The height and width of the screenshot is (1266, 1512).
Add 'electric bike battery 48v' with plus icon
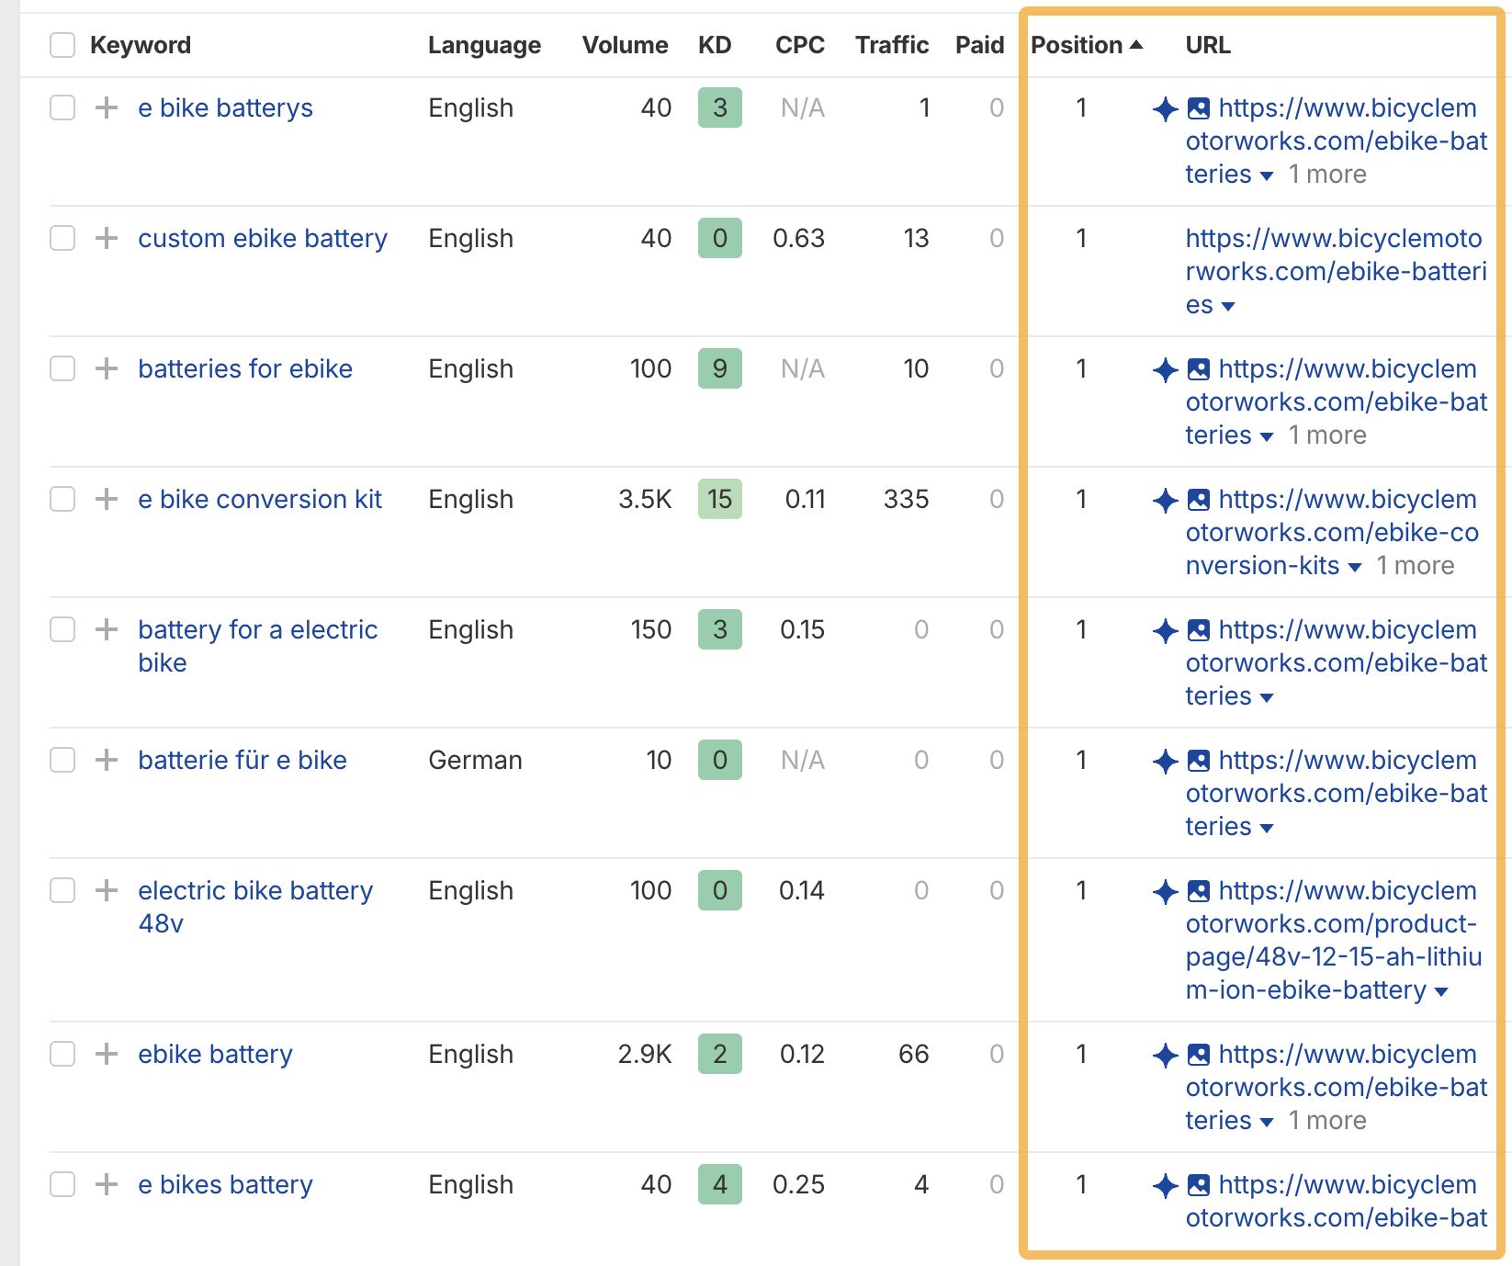pos(107,890)
